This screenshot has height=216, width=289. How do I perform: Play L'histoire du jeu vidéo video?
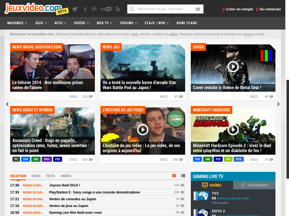[x=143, y=130]
